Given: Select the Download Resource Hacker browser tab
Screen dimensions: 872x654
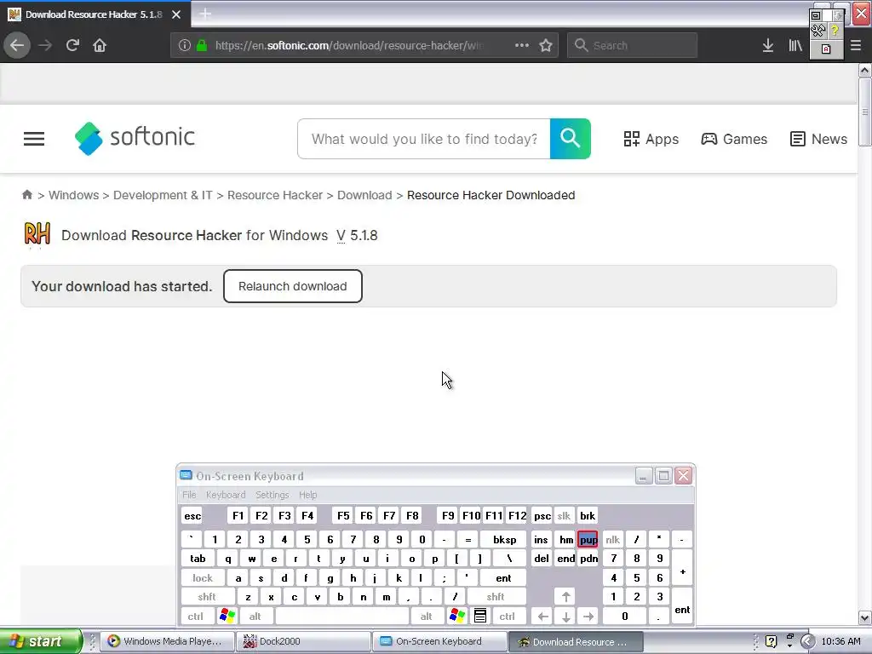Looking at the screenshot, I should coord(95,14).
